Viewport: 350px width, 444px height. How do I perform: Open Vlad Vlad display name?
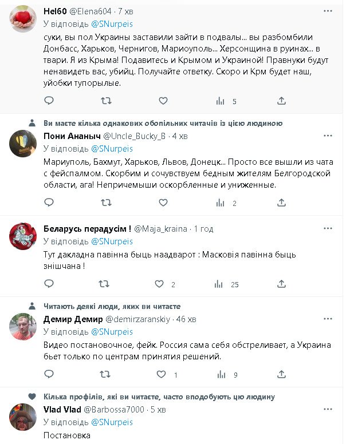62,410
